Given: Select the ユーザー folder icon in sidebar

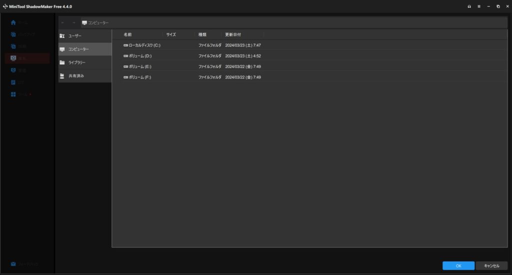Looking at the screenshot, I should click(x=62, y=36).
